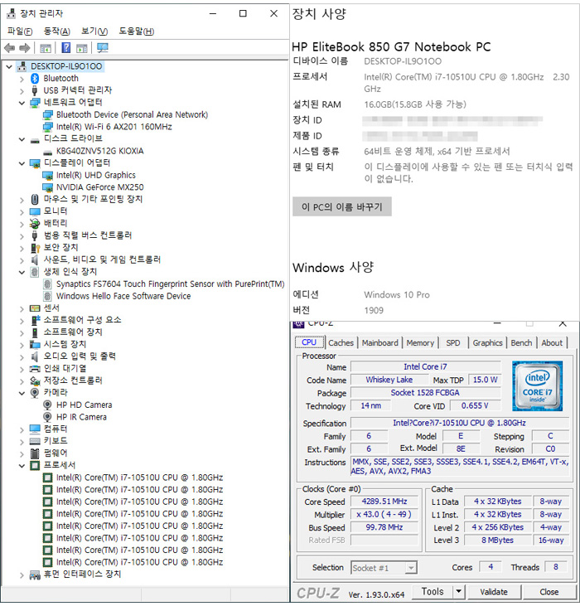580x606 pixels.
Task: Click the Intel Wi-Fi 6 AX201 adapter icon
Action: pos(47,127)
